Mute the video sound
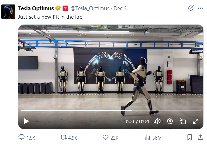The height and width of the screenshot is (144, 207). 157,121
